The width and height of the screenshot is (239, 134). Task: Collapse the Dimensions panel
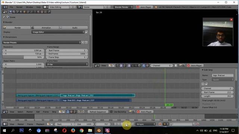pos(4,37)
